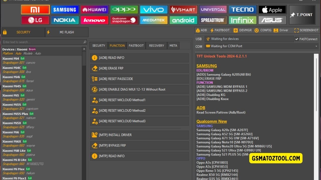321x180 pixels.
Task: Choose the Huawei brand at the top
Action: [94, 9]
